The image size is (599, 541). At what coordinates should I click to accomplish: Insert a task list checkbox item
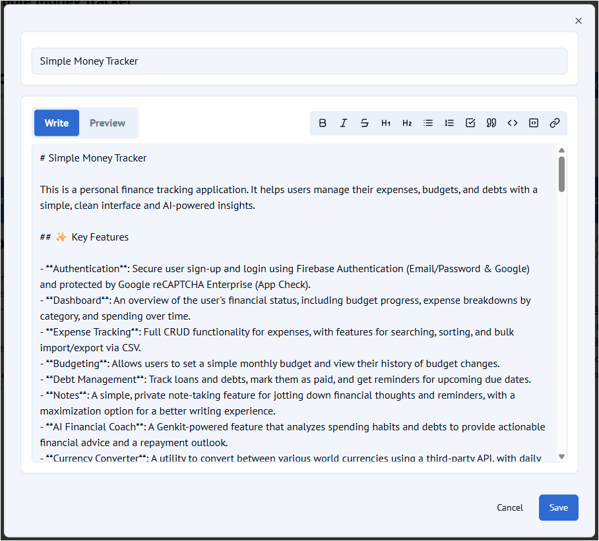pyautogui.click(x=470, y=123)
